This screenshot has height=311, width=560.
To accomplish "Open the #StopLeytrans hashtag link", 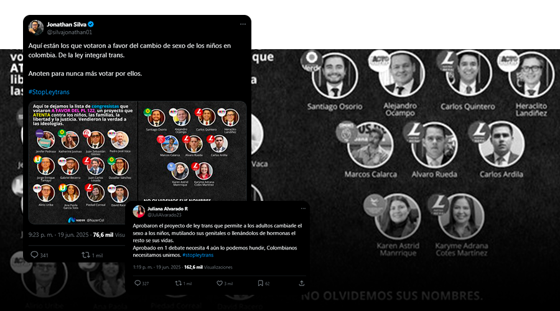I will (49, 92).
